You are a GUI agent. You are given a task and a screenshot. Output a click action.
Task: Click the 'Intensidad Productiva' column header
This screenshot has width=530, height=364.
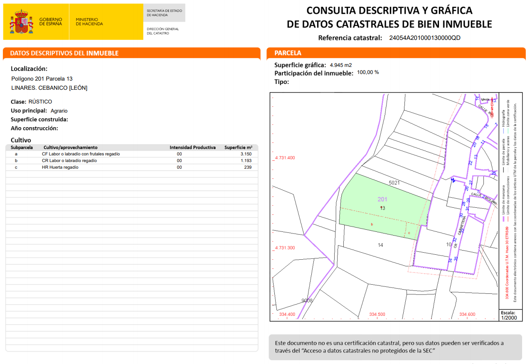(192, 148)
